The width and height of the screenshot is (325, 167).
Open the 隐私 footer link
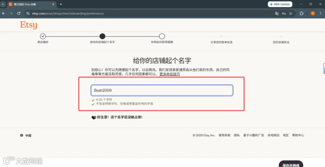[x=237, y=135]
